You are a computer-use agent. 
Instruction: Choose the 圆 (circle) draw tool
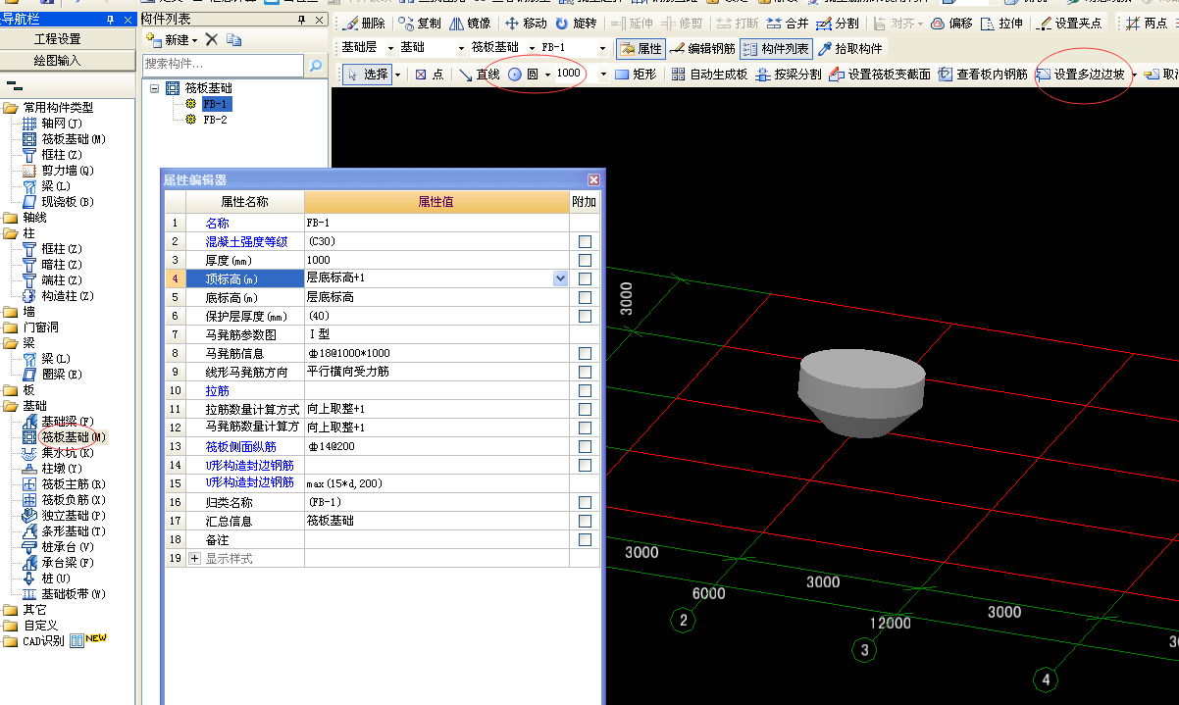click(524, 75)
